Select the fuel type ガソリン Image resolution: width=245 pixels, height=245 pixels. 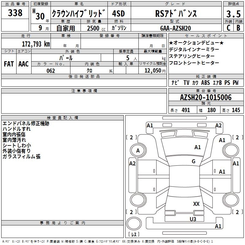tap(119, 28)
